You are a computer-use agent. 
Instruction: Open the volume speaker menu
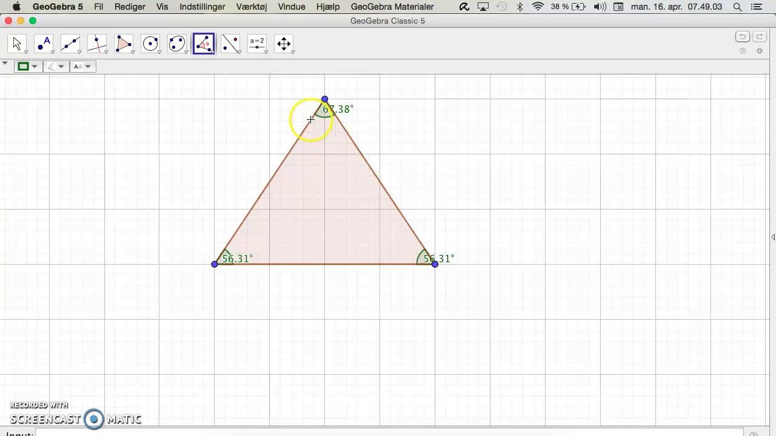[600, 7]
